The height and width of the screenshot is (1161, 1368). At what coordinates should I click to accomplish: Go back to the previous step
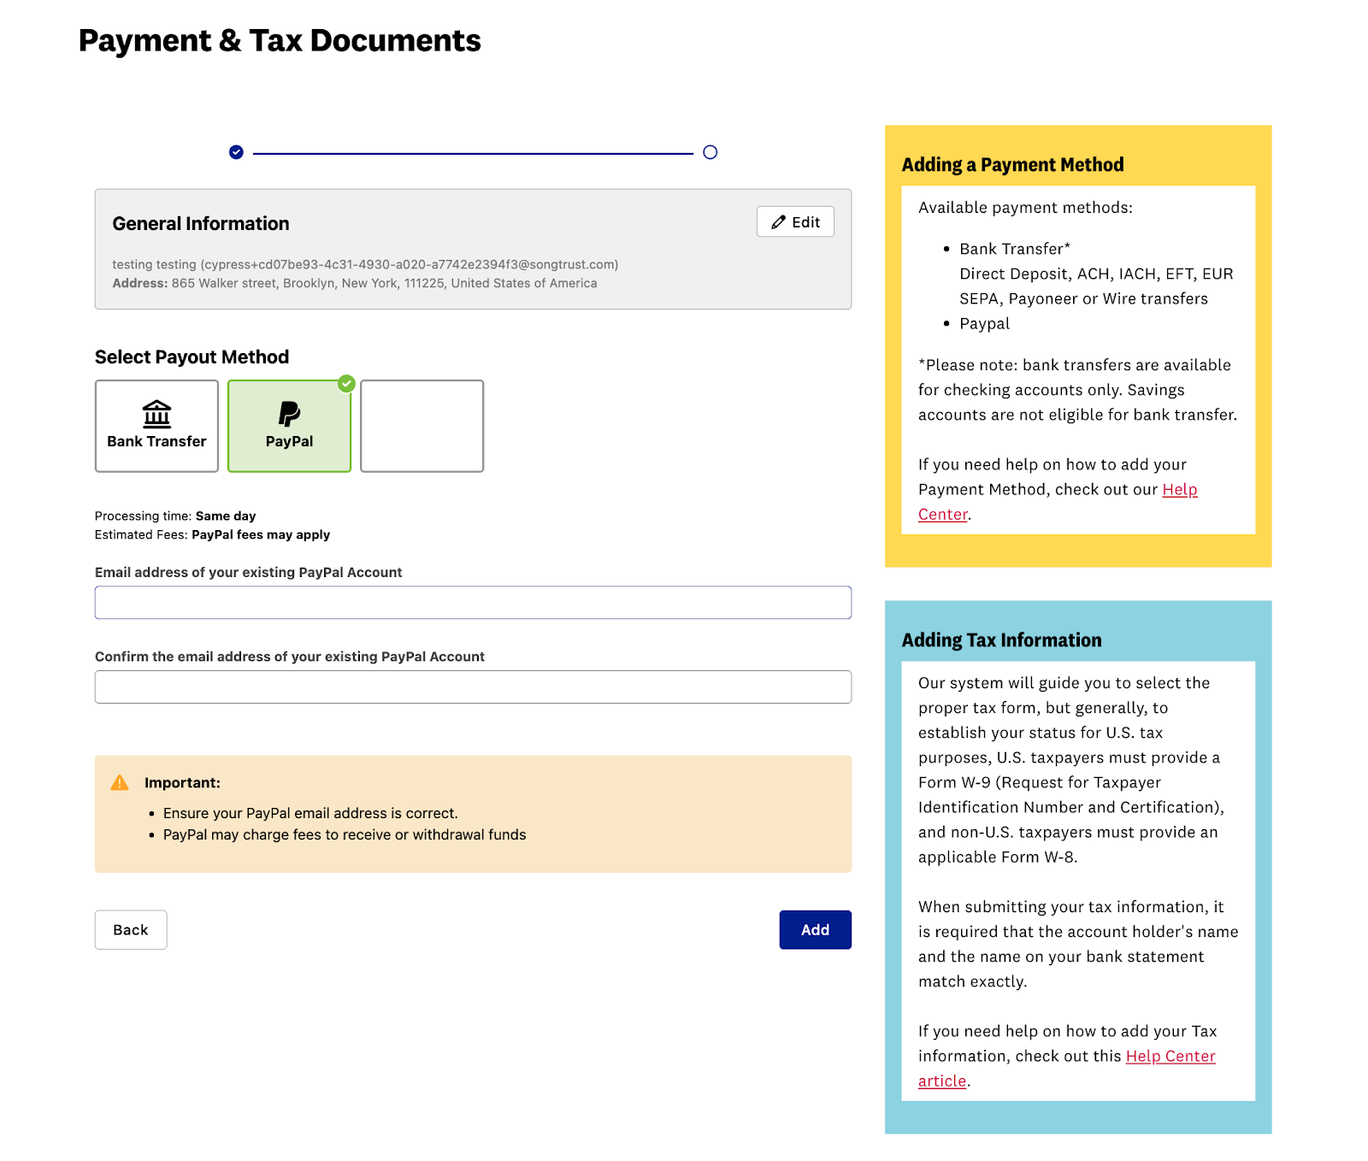click(x=131, y=929)
